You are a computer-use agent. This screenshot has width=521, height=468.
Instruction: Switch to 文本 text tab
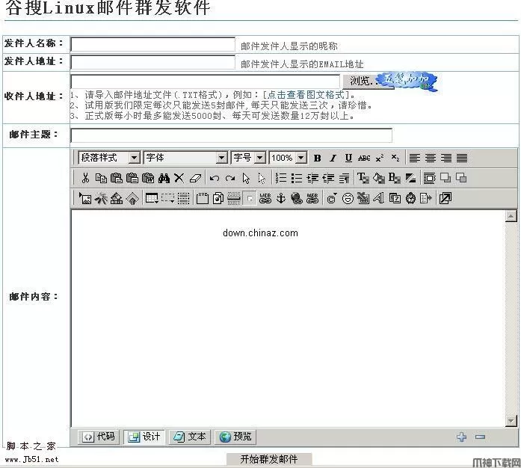190,437
